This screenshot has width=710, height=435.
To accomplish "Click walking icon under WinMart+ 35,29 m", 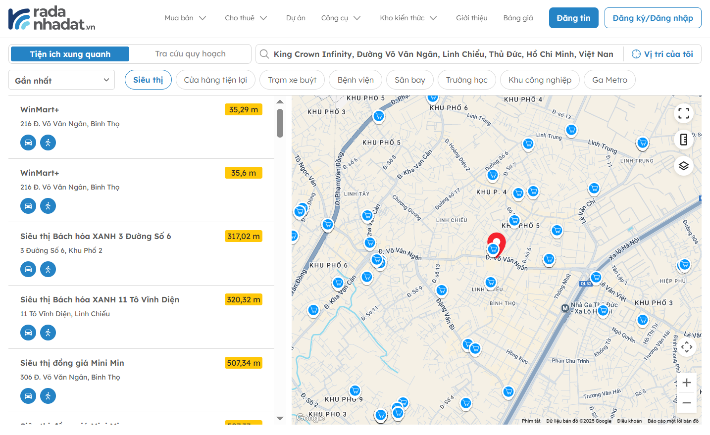I will (48, 143).
